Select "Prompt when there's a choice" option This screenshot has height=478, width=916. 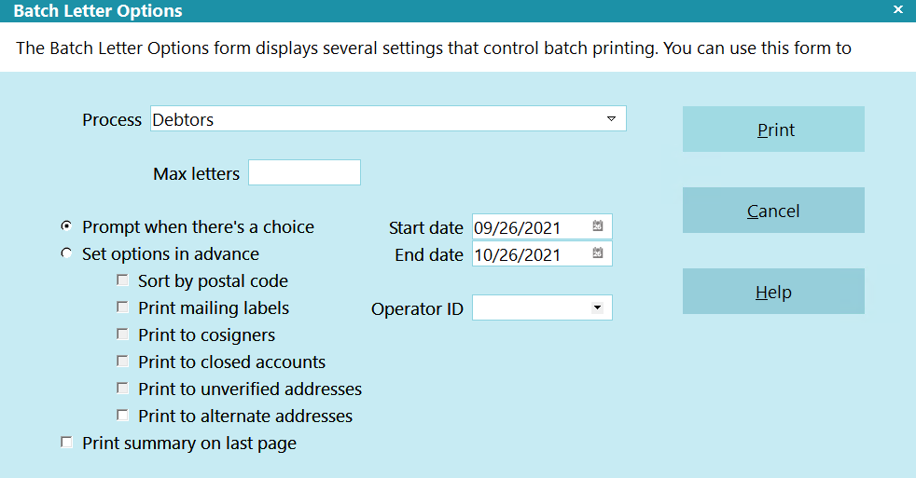[66, 225]
